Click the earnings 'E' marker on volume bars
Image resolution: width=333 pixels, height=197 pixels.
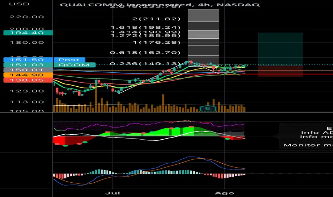(x=208, y=109)
